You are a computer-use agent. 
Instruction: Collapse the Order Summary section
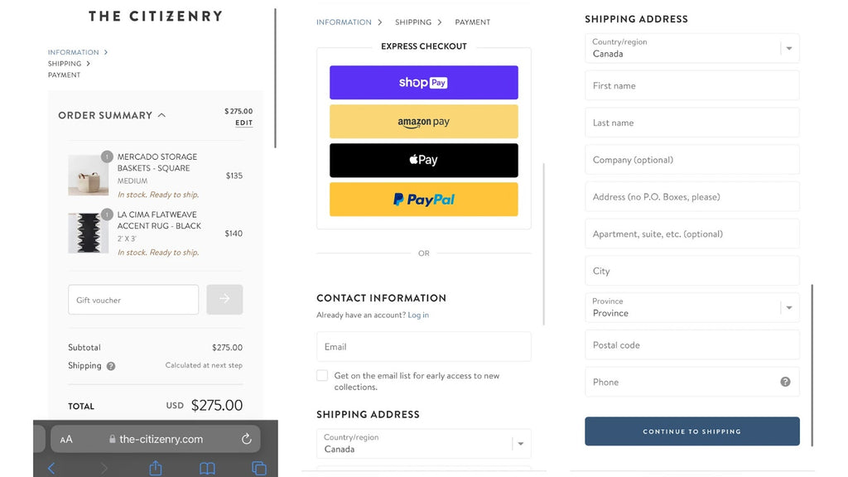tap(162, 115)
